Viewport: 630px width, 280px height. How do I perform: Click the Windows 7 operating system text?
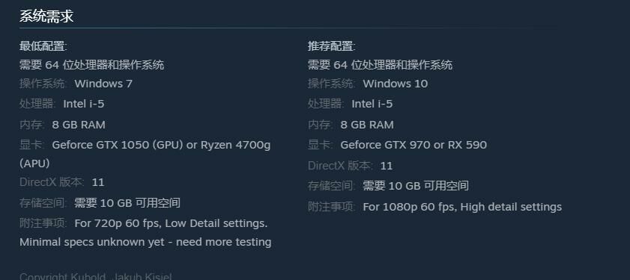click(103, 84)
